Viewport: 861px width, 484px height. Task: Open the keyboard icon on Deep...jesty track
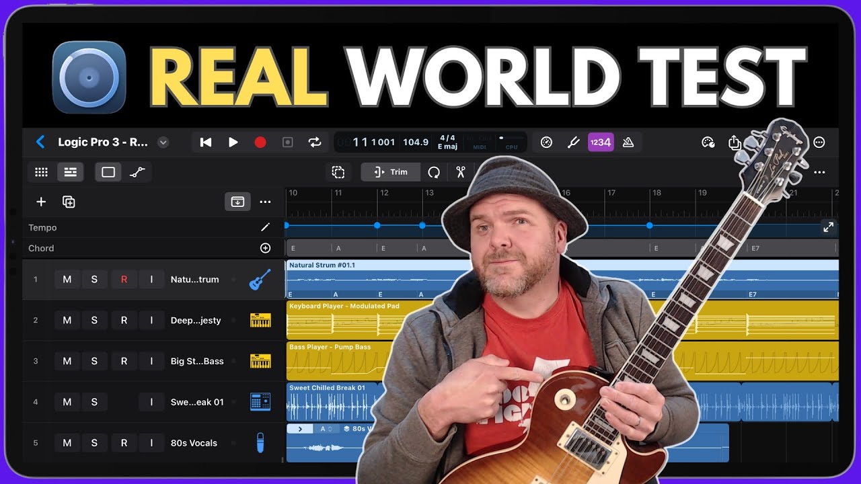pyautogui.click(x=260, y=321)
